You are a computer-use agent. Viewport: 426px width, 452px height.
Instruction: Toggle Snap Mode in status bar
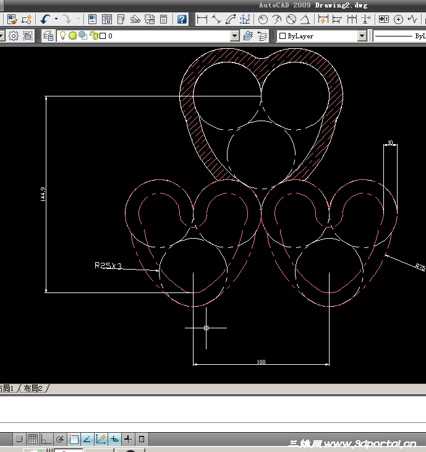[x=19, y=439]
